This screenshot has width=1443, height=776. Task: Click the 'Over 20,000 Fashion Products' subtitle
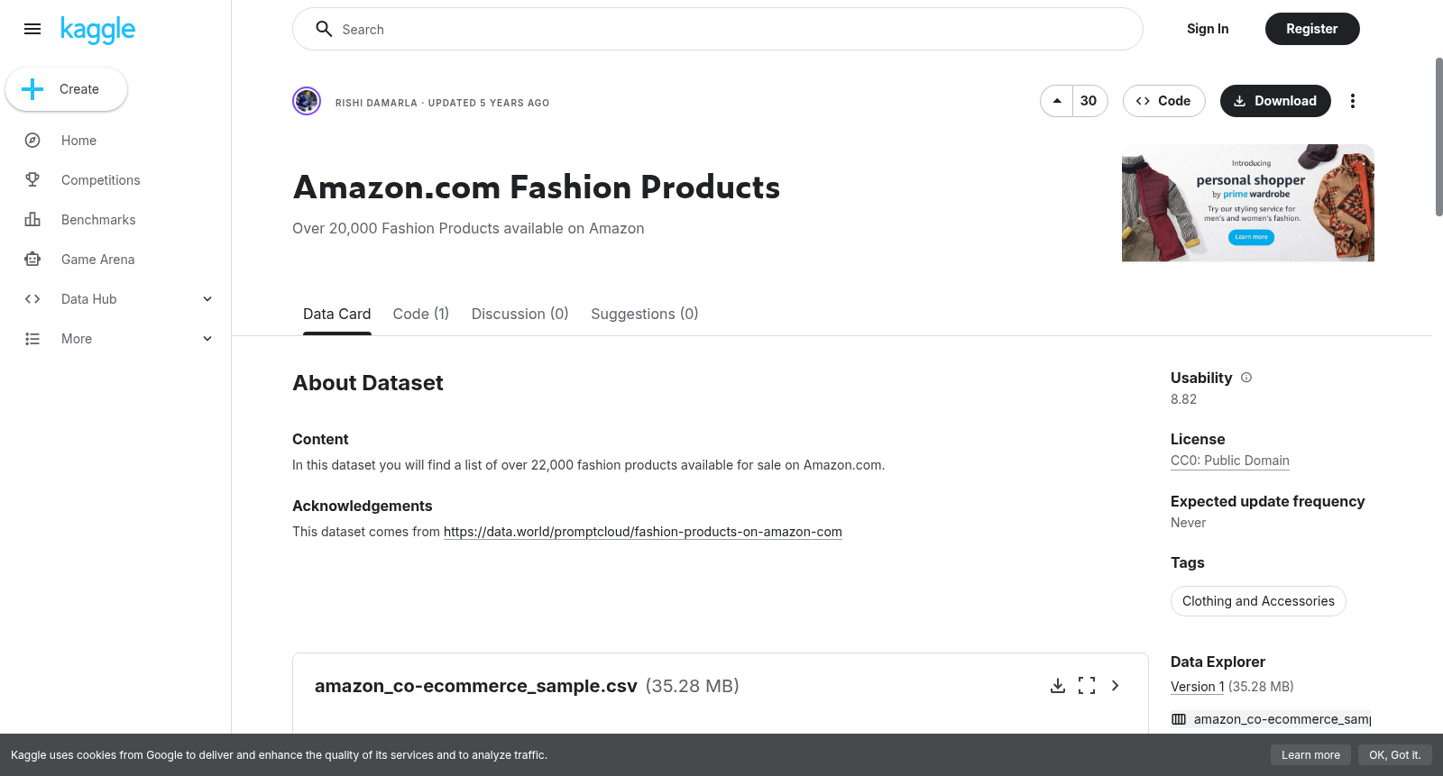coord(468,229)
